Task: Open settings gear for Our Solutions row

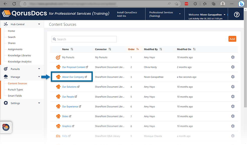Action: tap(233, 86)
